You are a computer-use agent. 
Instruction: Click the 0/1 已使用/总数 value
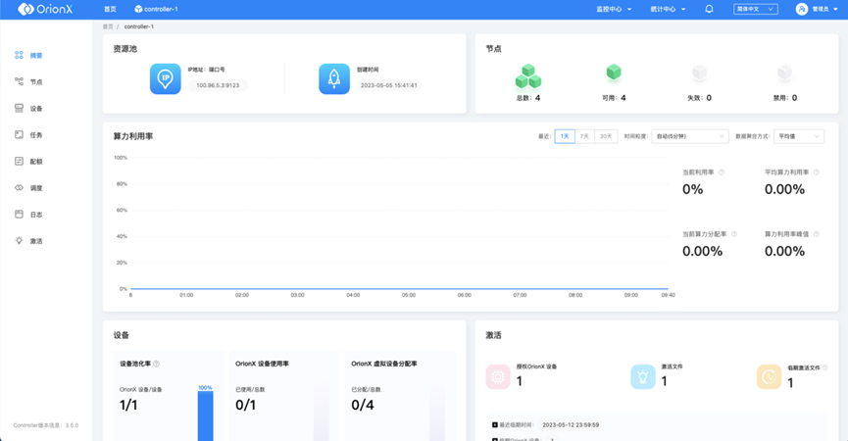[x=245, y=405]
